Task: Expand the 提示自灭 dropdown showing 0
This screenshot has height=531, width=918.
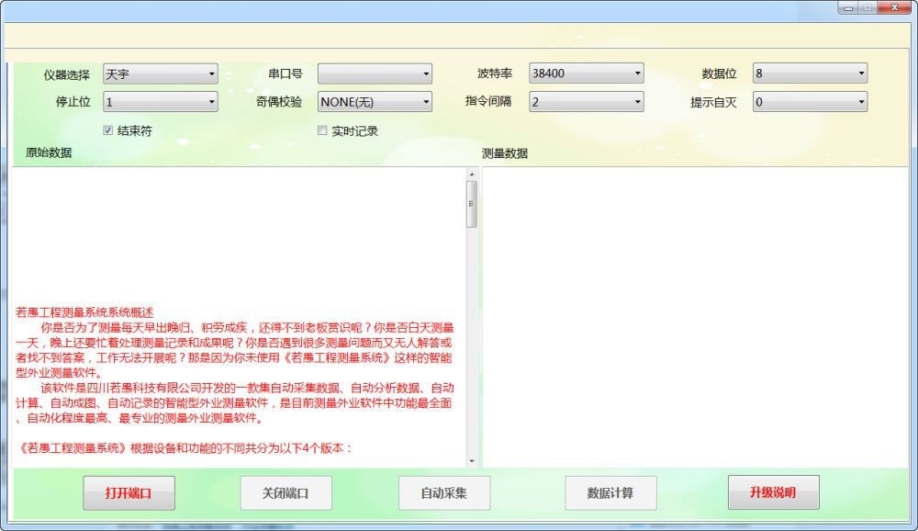Action: pos(810,102)
